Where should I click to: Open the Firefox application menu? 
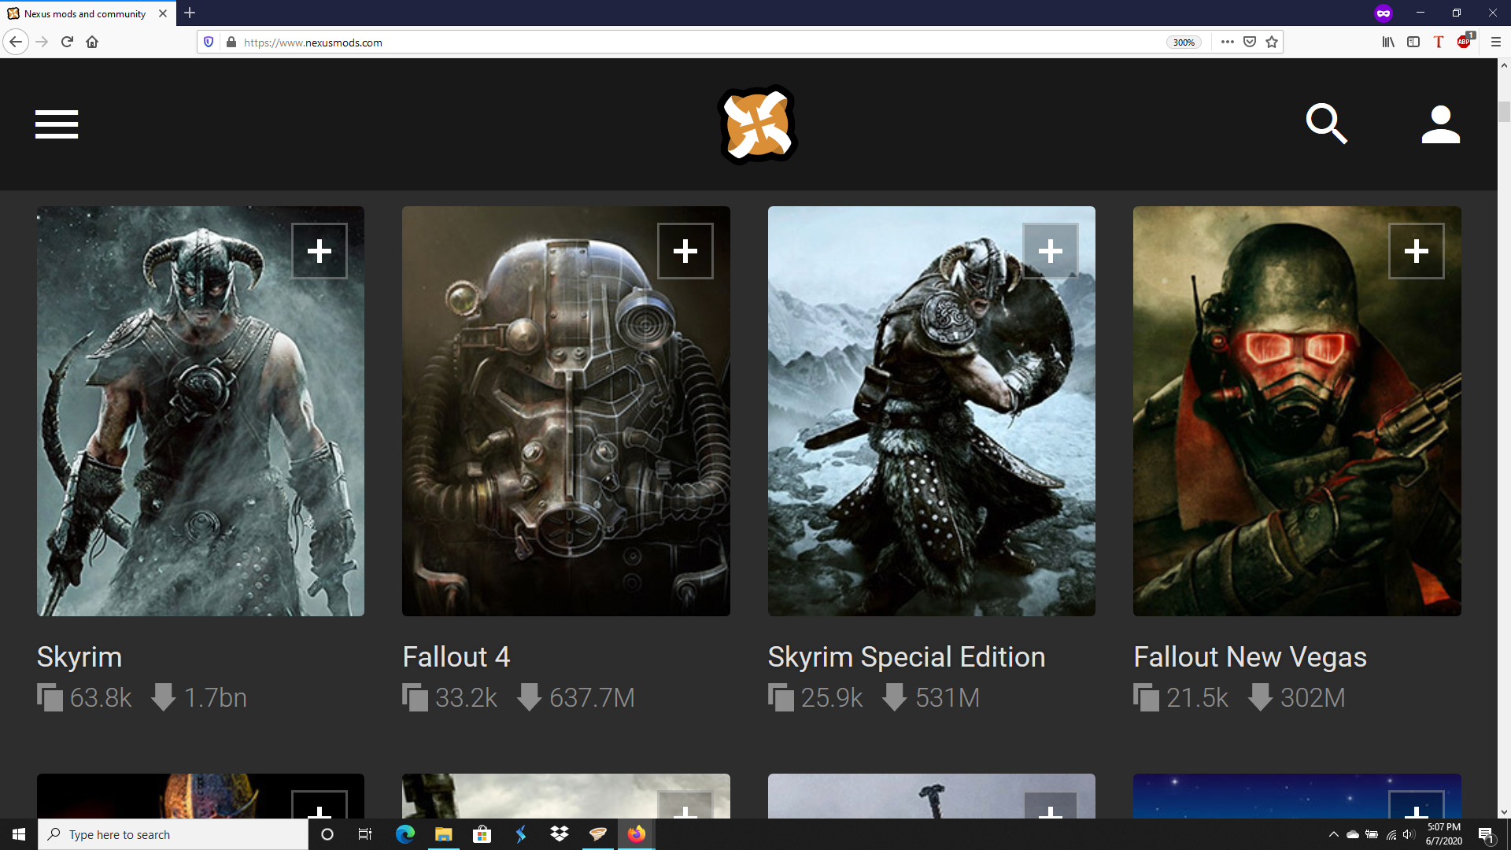[1496, 42]
